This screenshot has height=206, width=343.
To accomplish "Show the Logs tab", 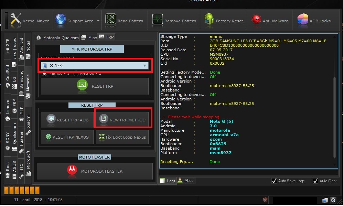I will (168, 181).
